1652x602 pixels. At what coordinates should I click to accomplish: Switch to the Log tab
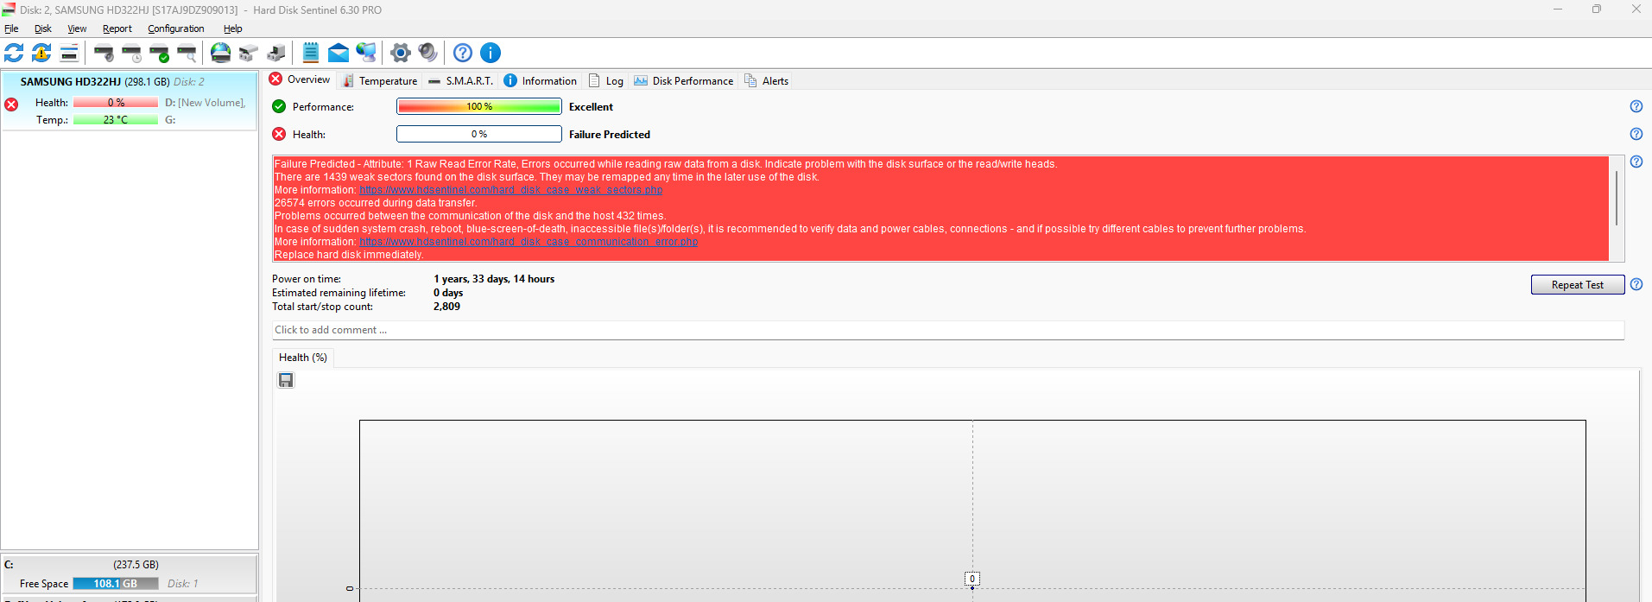coord(606,80)
